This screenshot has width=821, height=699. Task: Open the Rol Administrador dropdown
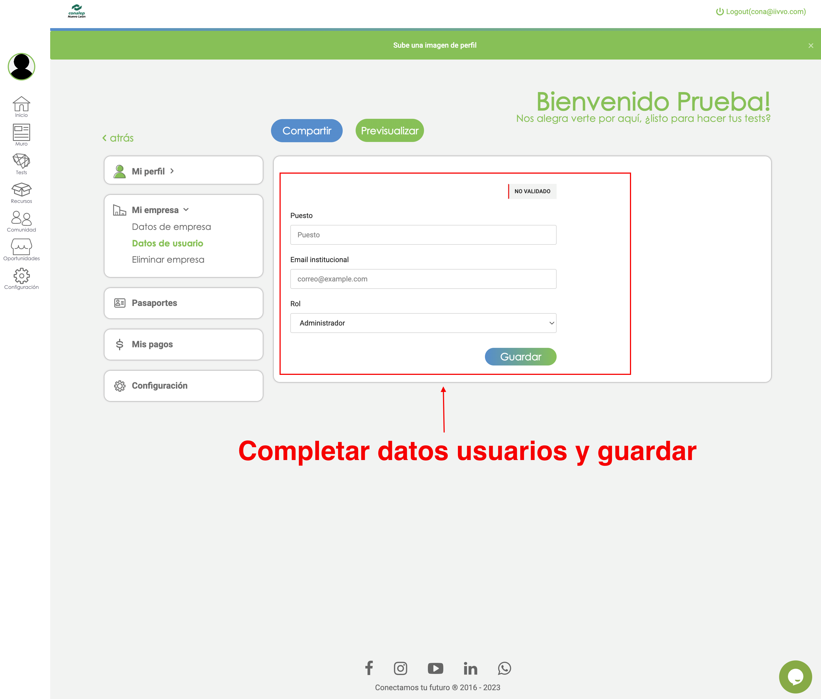pos(423,323)
